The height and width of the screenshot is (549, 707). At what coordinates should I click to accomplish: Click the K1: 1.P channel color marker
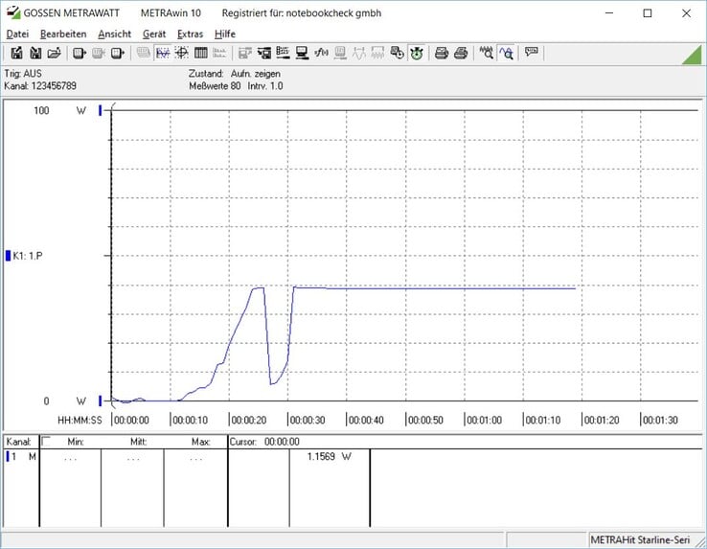click(8, 256)
